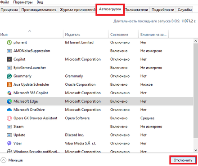The height and width of the screenshot is (166, 198).
Task: Click Discord Inc. publisher cell
Action: pos(74,135)
